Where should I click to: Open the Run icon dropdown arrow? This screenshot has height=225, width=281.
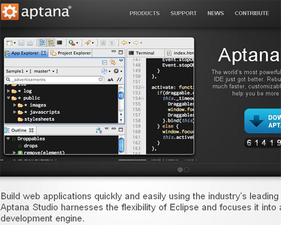click(x=77, y=43)
